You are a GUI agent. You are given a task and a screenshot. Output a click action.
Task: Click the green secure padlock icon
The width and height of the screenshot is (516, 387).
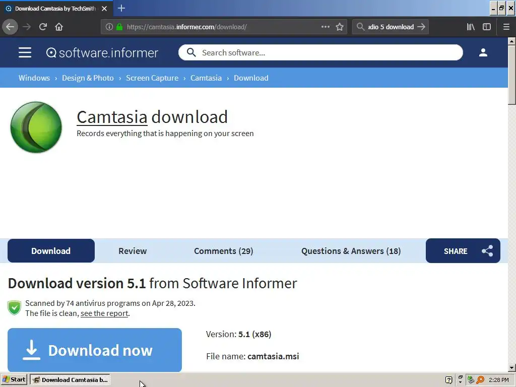pos(119,27)
